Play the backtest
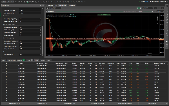 [155, 8]
